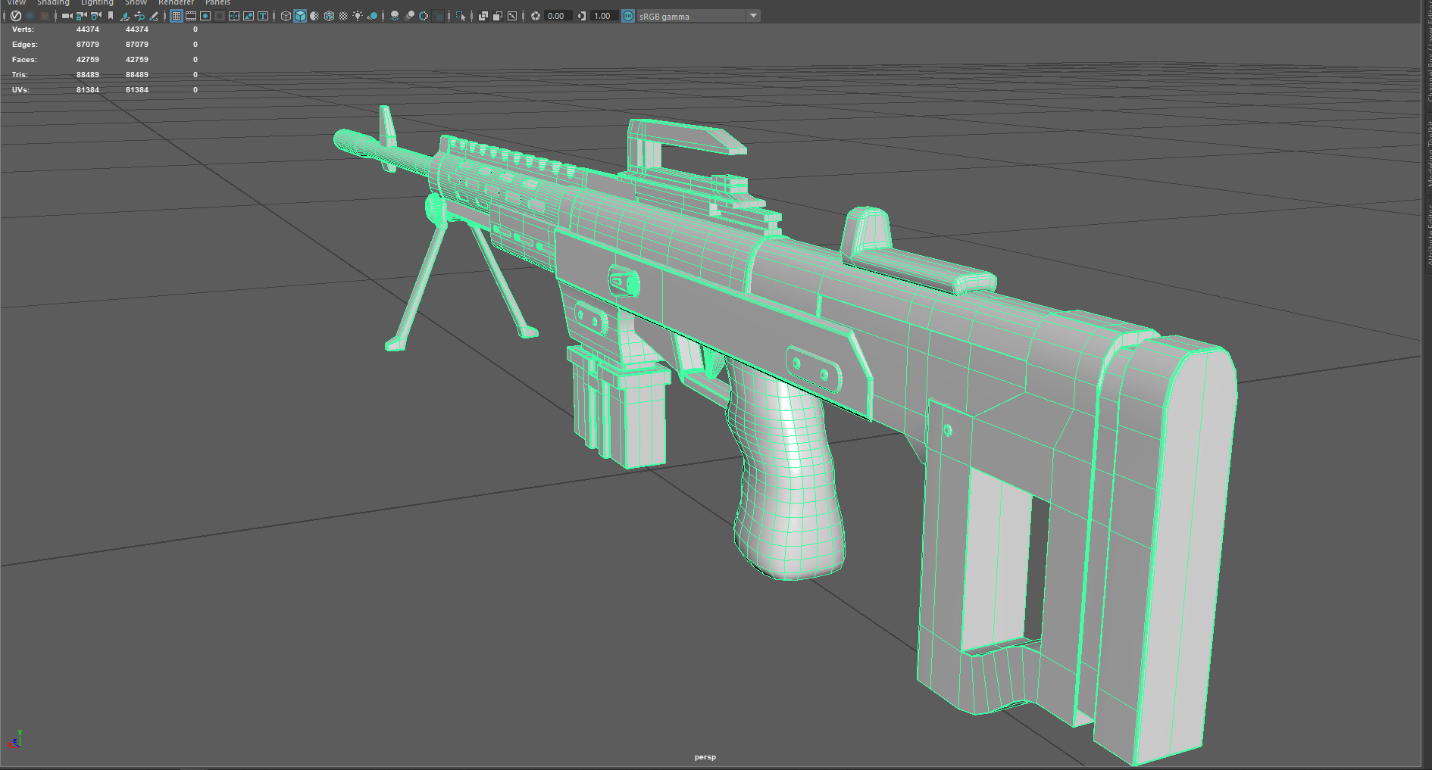Screen dimensions: 1432x770
Task: Open the sRGB gamma view transform dropdown
Action: click(698, 16)
